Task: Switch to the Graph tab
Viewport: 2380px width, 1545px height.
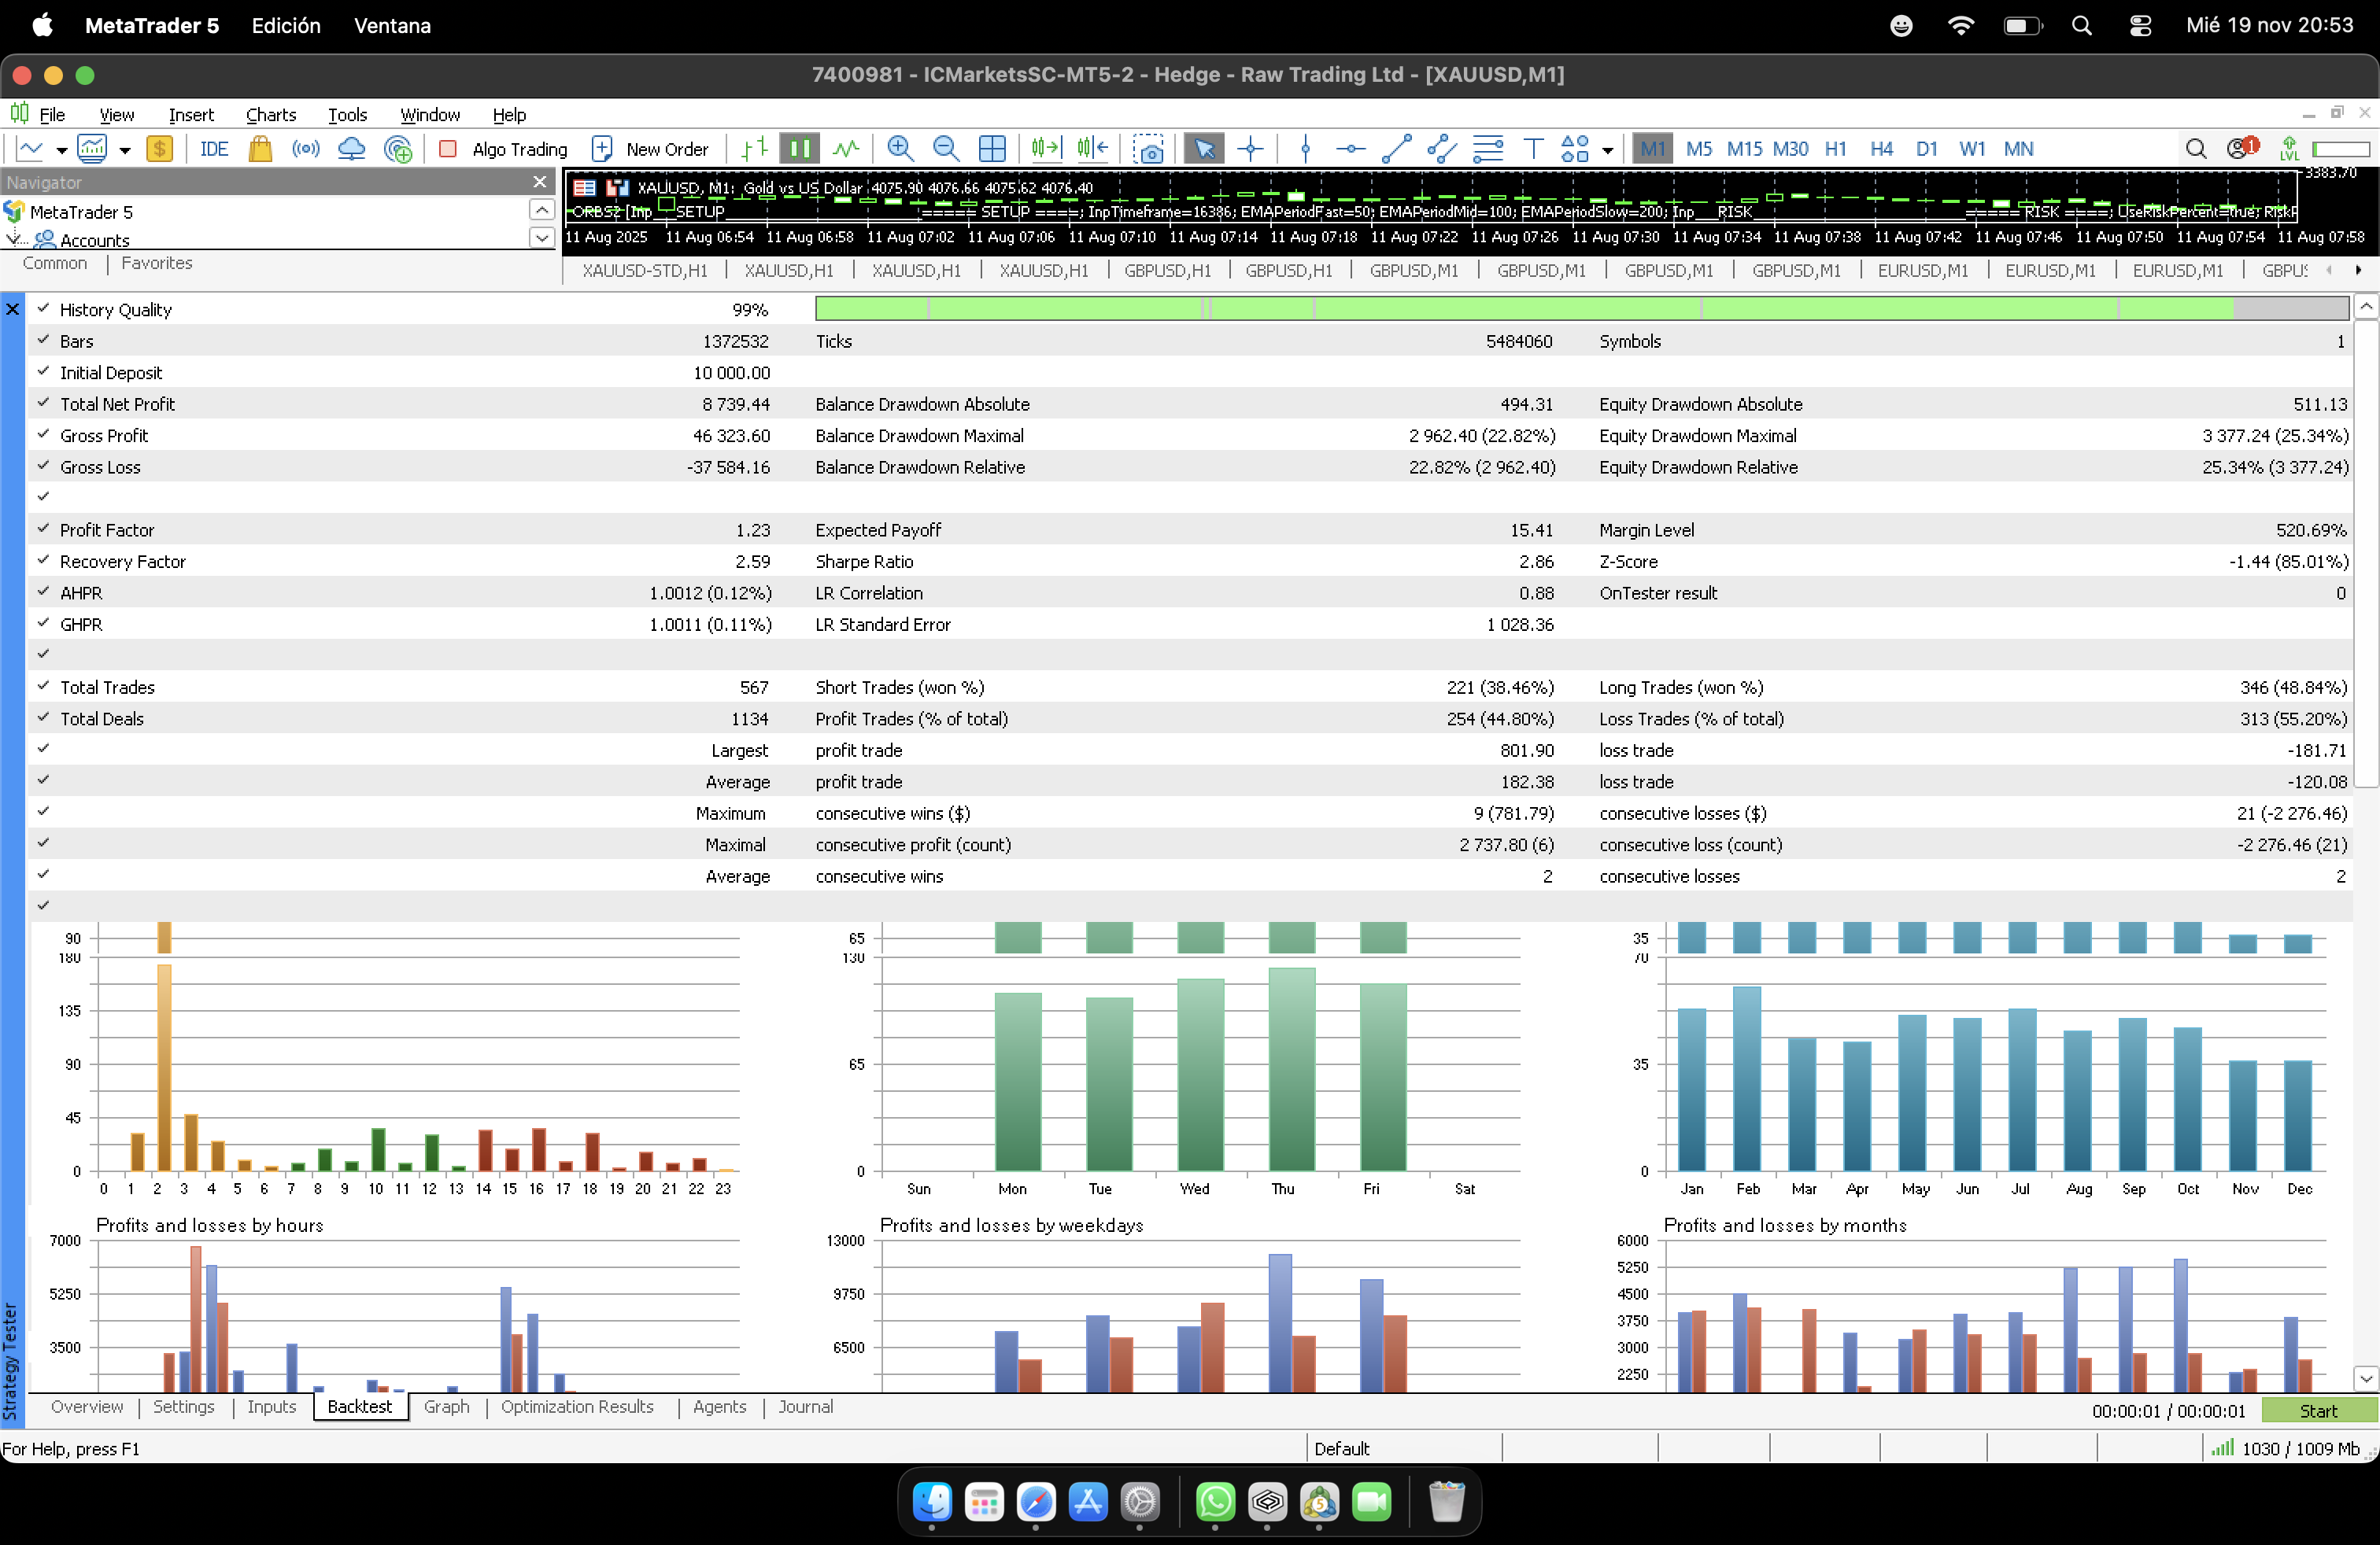Action: click(446, 1406)
